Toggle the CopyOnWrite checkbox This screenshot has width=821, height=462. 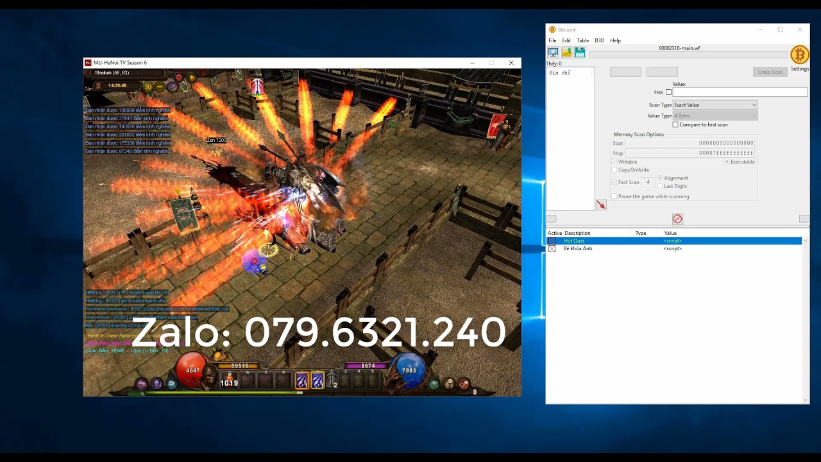(614, 170)
